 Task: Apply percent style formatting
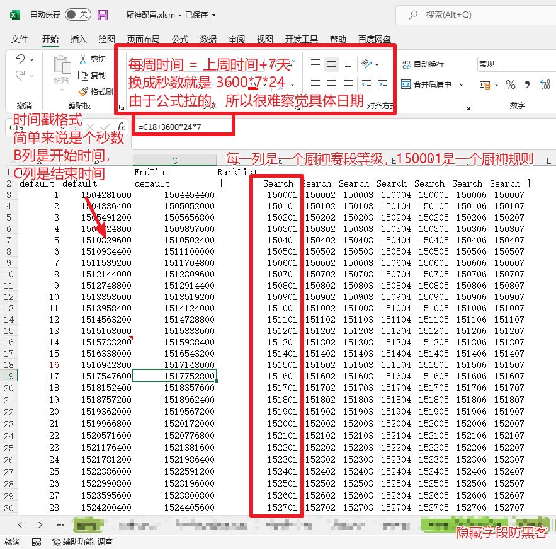511,84
